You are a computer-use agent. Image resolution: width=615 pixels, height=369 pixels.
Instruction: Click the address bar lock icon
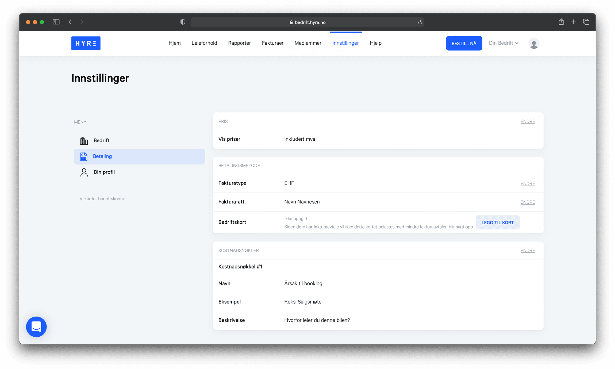(291, 22)
